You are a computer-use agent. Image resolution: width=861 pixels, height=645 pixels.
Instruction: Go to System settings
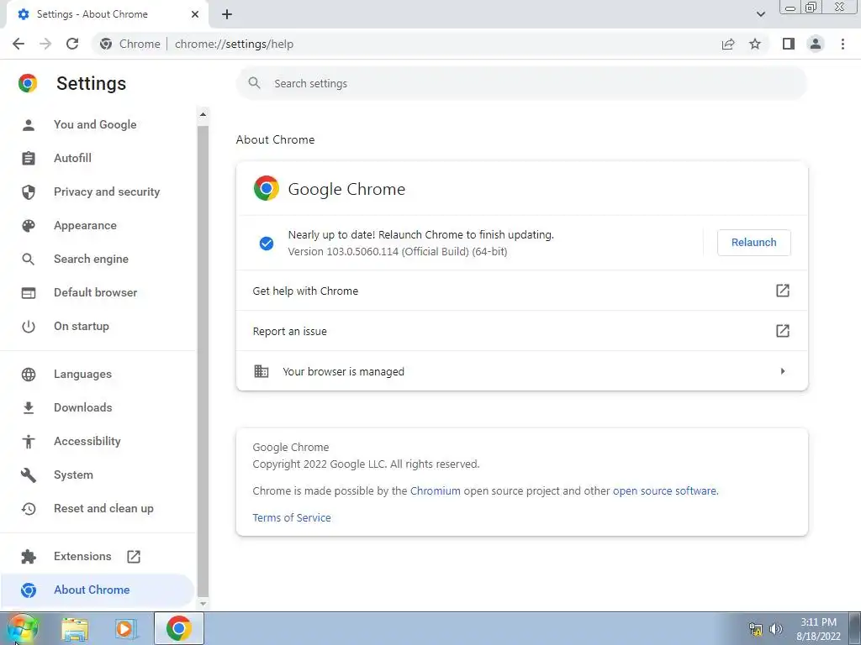click(73, 475)
